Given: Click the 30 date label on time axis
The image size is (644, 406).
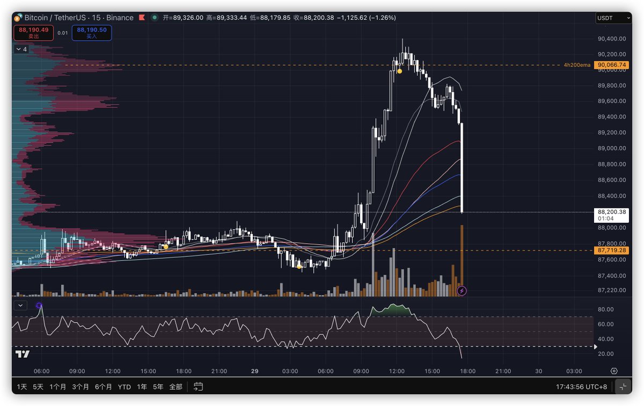Looking at the screenshot, I should coord(539,371).
